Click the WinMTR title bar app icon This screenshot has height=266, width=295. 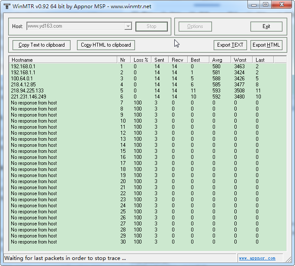(7, 6)
